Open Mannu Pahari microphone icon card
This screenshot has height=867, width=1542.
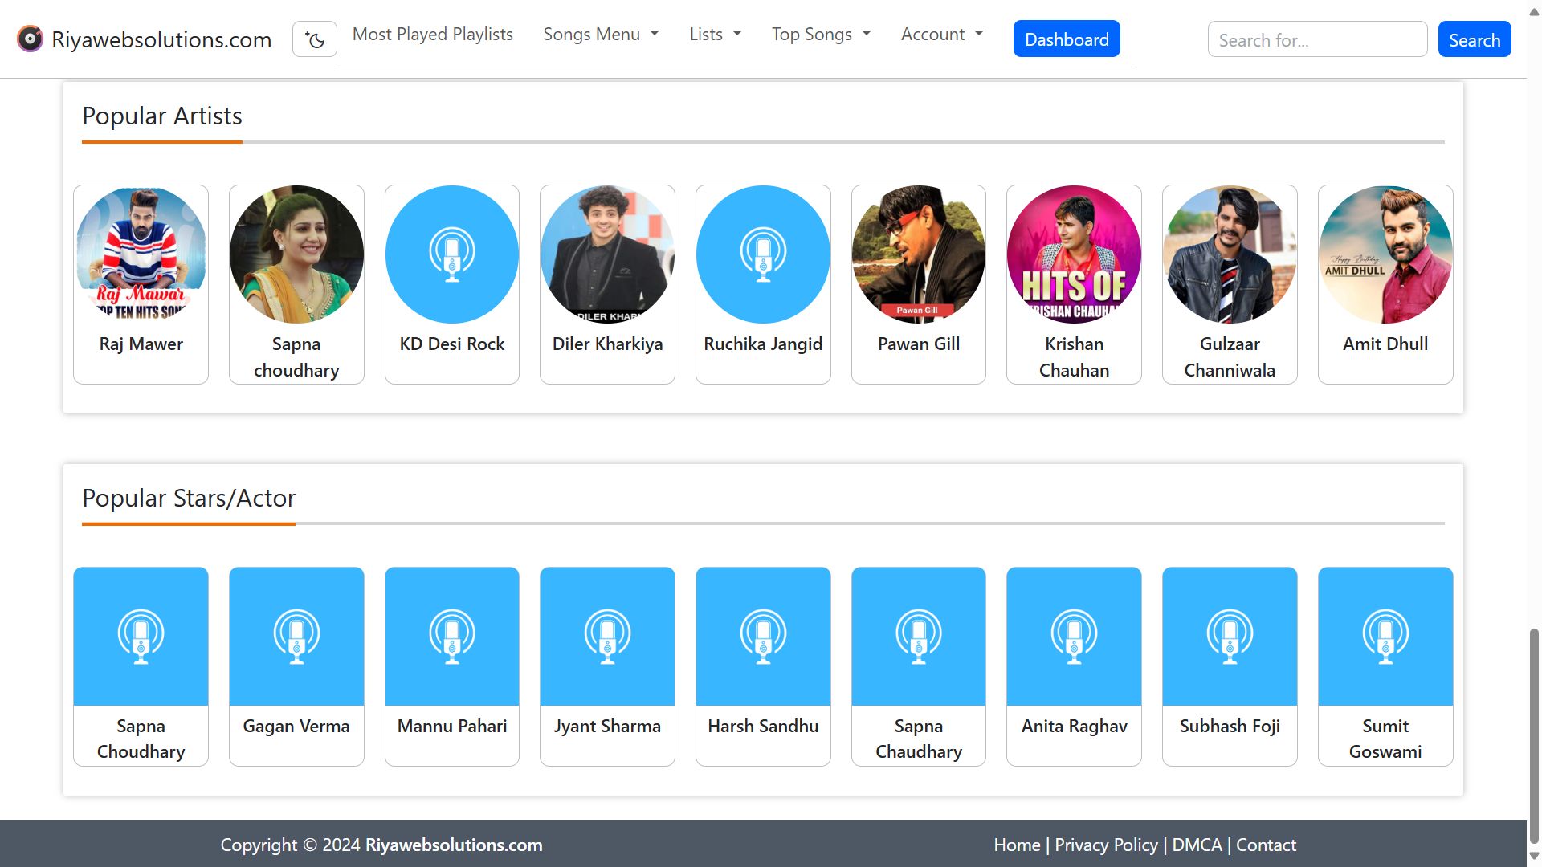[x=451, y=636]
